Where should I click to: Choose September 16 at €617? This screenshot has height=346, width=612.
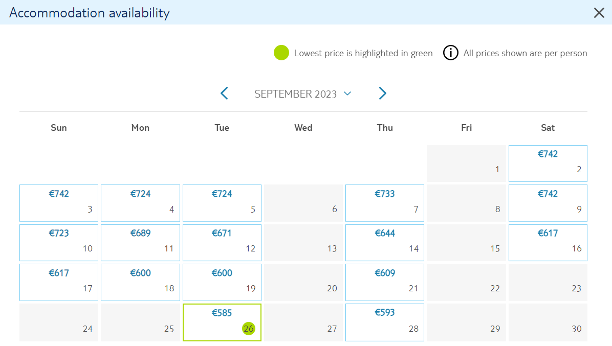point(548,242)
